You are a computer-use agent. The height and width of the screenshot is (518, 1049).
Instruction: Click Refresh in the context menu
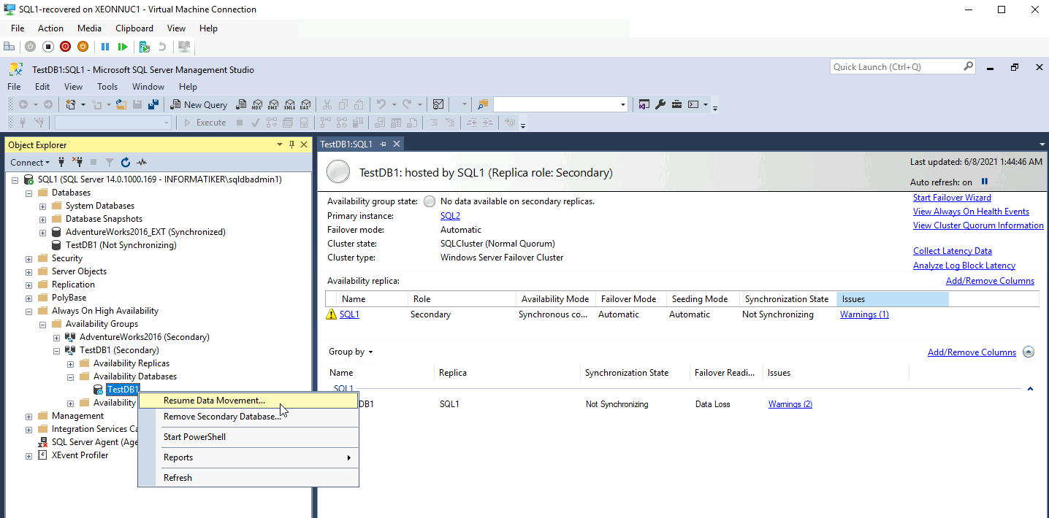pos(248,478)
